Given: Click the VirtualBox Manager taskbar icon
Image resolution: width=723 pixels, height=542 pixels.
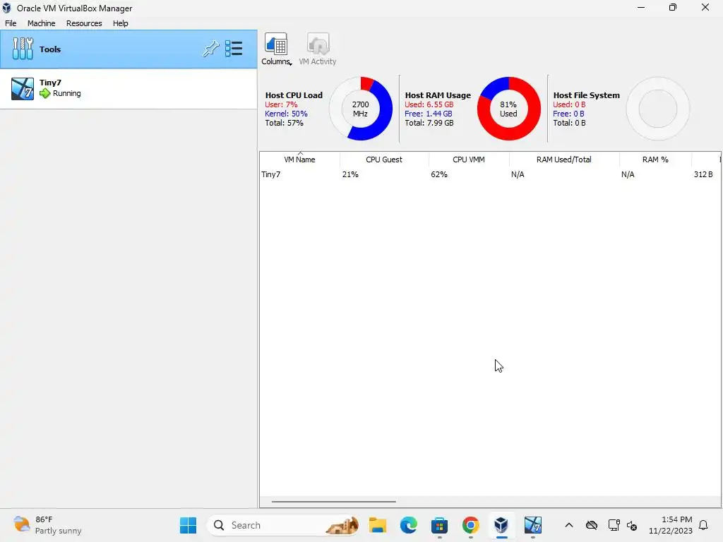Looking at the screenshot, I should pos(501,525).
